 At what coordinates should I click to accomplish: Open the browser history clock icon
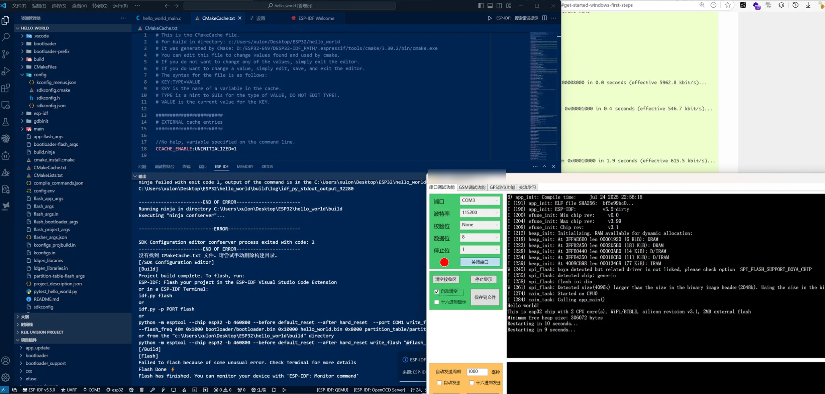point(795,5)
